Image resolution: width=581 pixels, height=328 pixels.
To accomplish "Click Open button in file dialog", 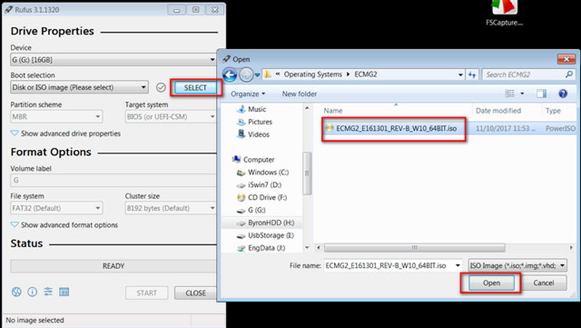I will tap(492, 283).
